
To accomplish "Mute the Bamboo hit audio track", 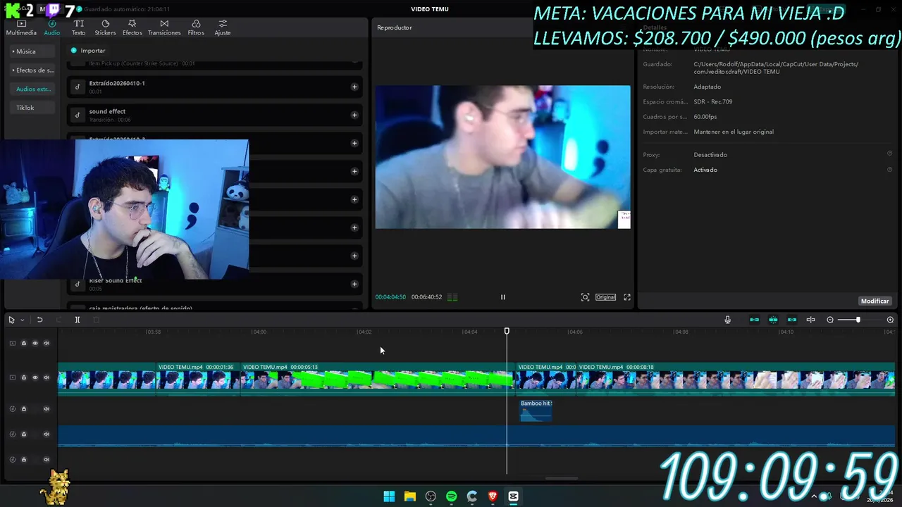I will coord(47,409).
